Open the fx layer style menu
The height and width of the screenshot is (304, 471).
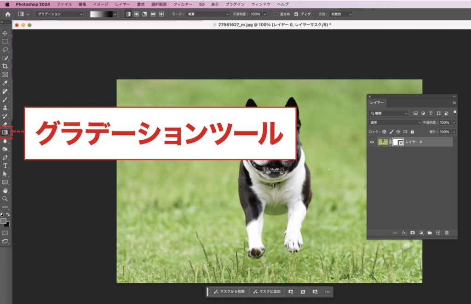coord(404,233)
